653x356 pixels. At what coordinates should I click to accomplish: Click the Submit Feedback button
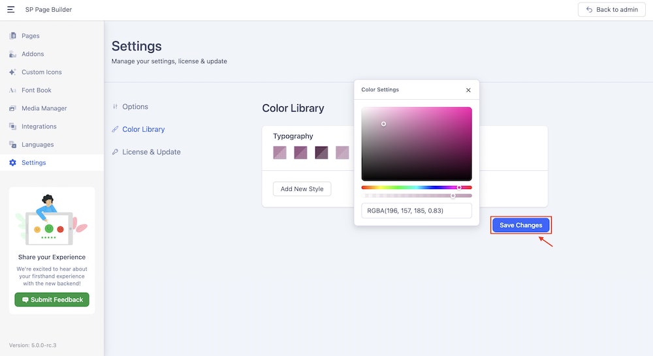coord(52,300)
